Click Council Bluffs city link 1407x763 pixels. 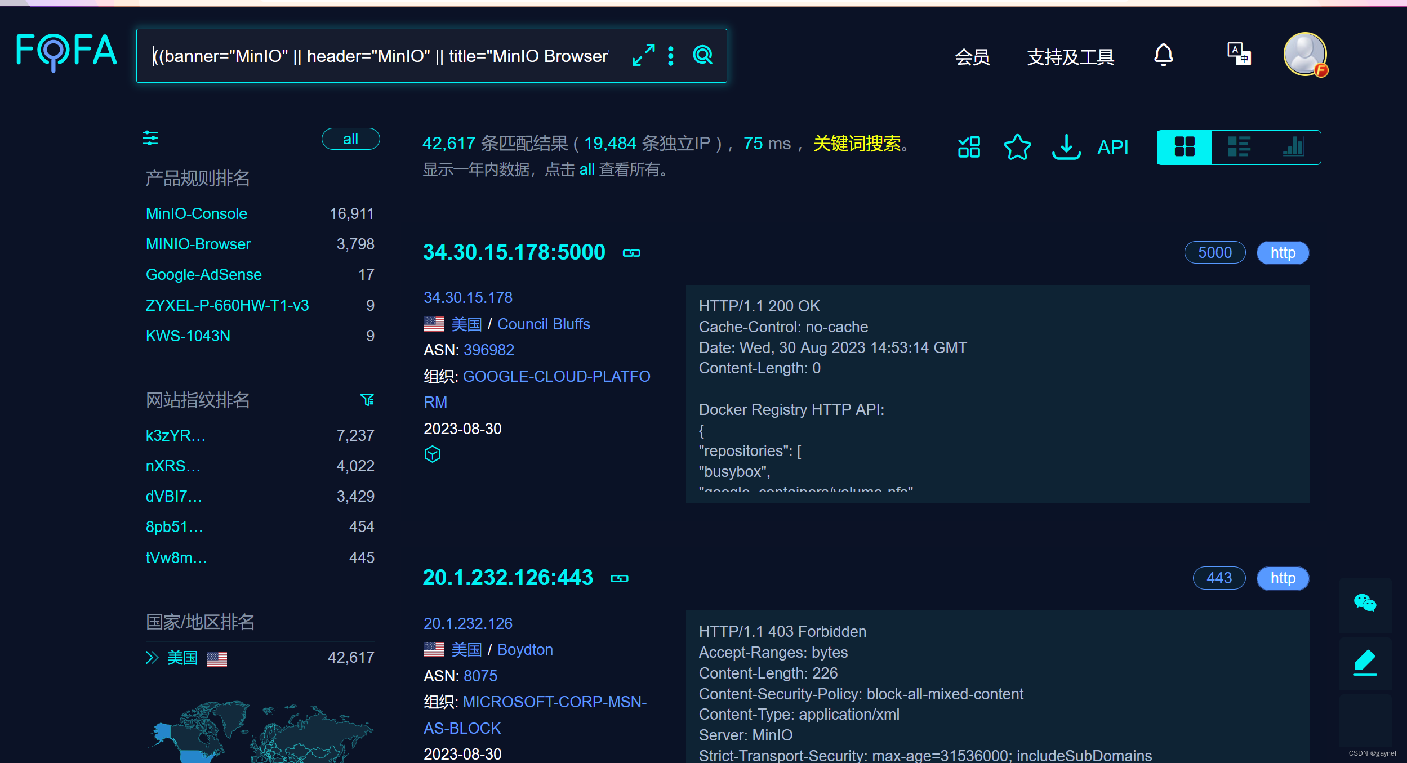click(544, 324)
